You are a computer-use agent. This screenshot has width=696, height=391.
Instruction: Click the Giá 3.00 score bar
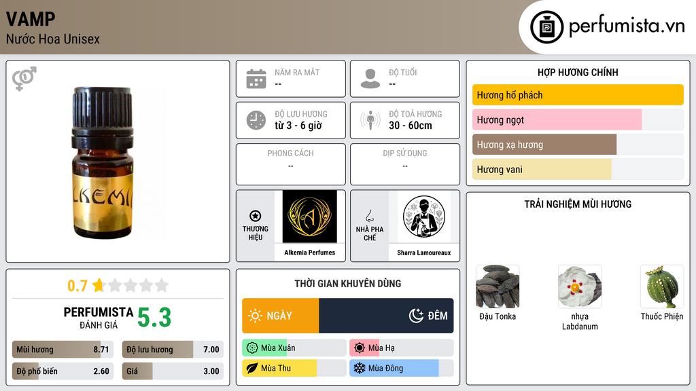pyautogui.click(x=173, y=371)
